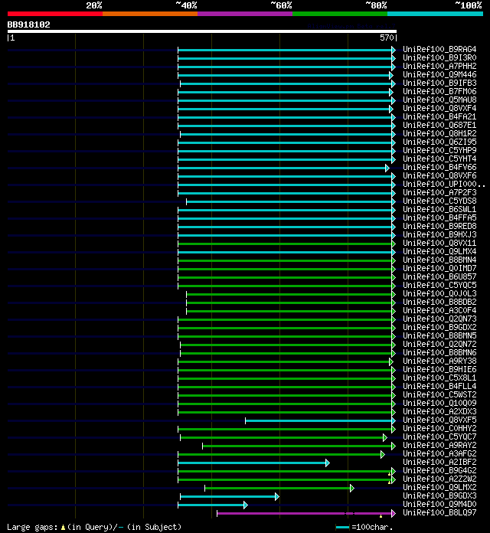Select label UniRef100_C5WST2
The height and width of the screenshot is (533, 490).
pos(439,395)
